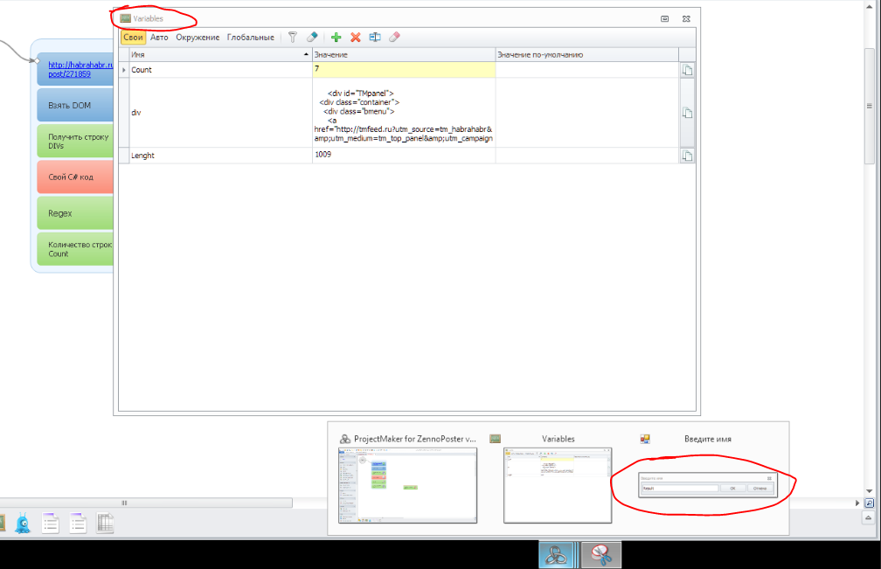Select the Взять DOM action block
The image size is (881, 569).
pos(75,105)
